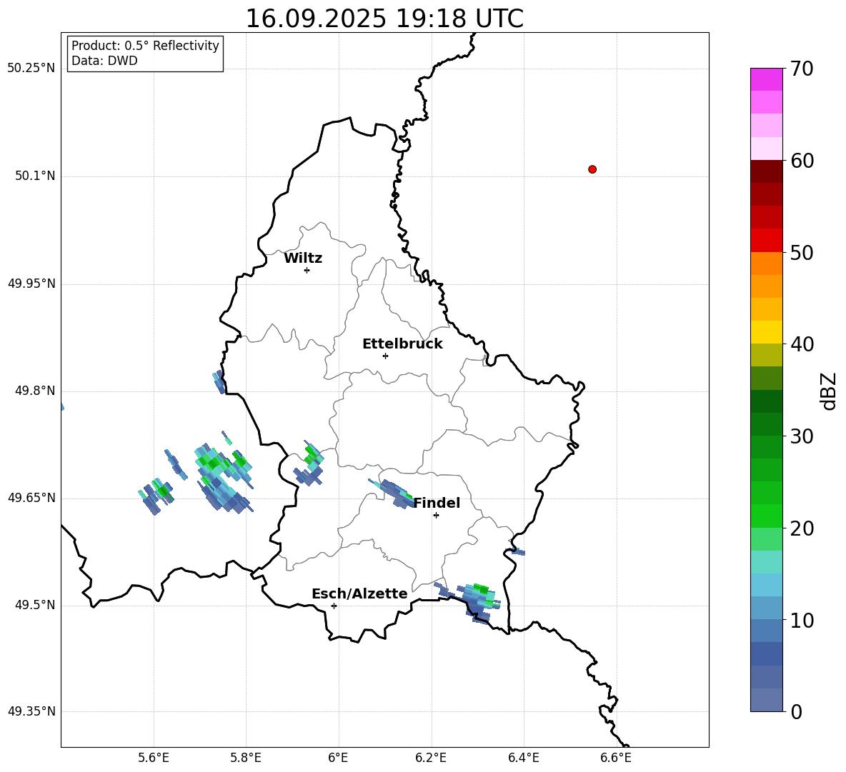
Task: Click the 50.1°N latitude tick label
Action: click(x=35, y=176)
